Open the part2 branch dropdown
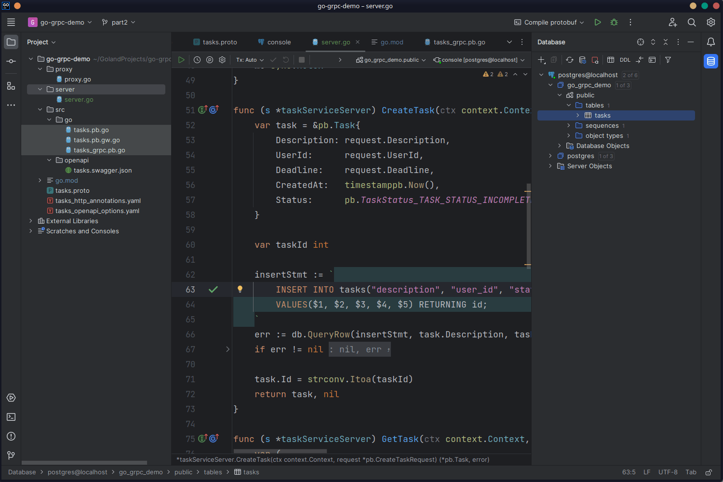This screenshot has width=723, height=482. click(119, 22)
